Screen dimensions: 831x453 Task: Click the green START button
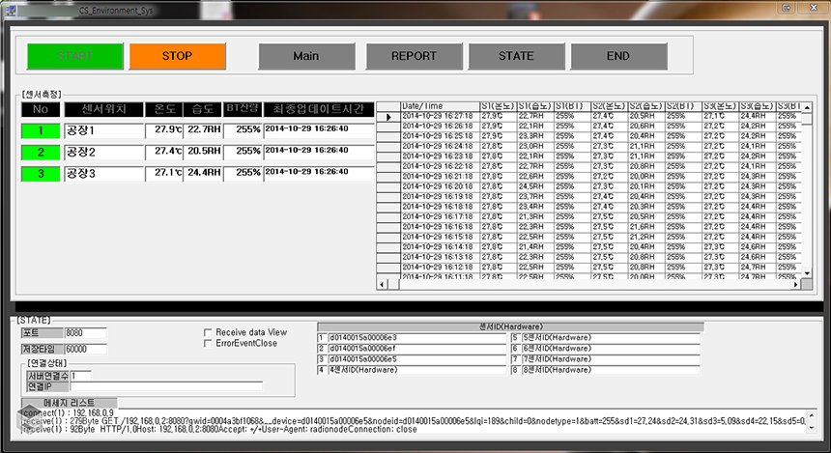[x=74, y=56]
